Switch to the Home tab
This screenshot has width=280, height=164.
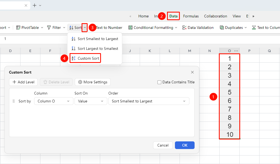(143, 16)
